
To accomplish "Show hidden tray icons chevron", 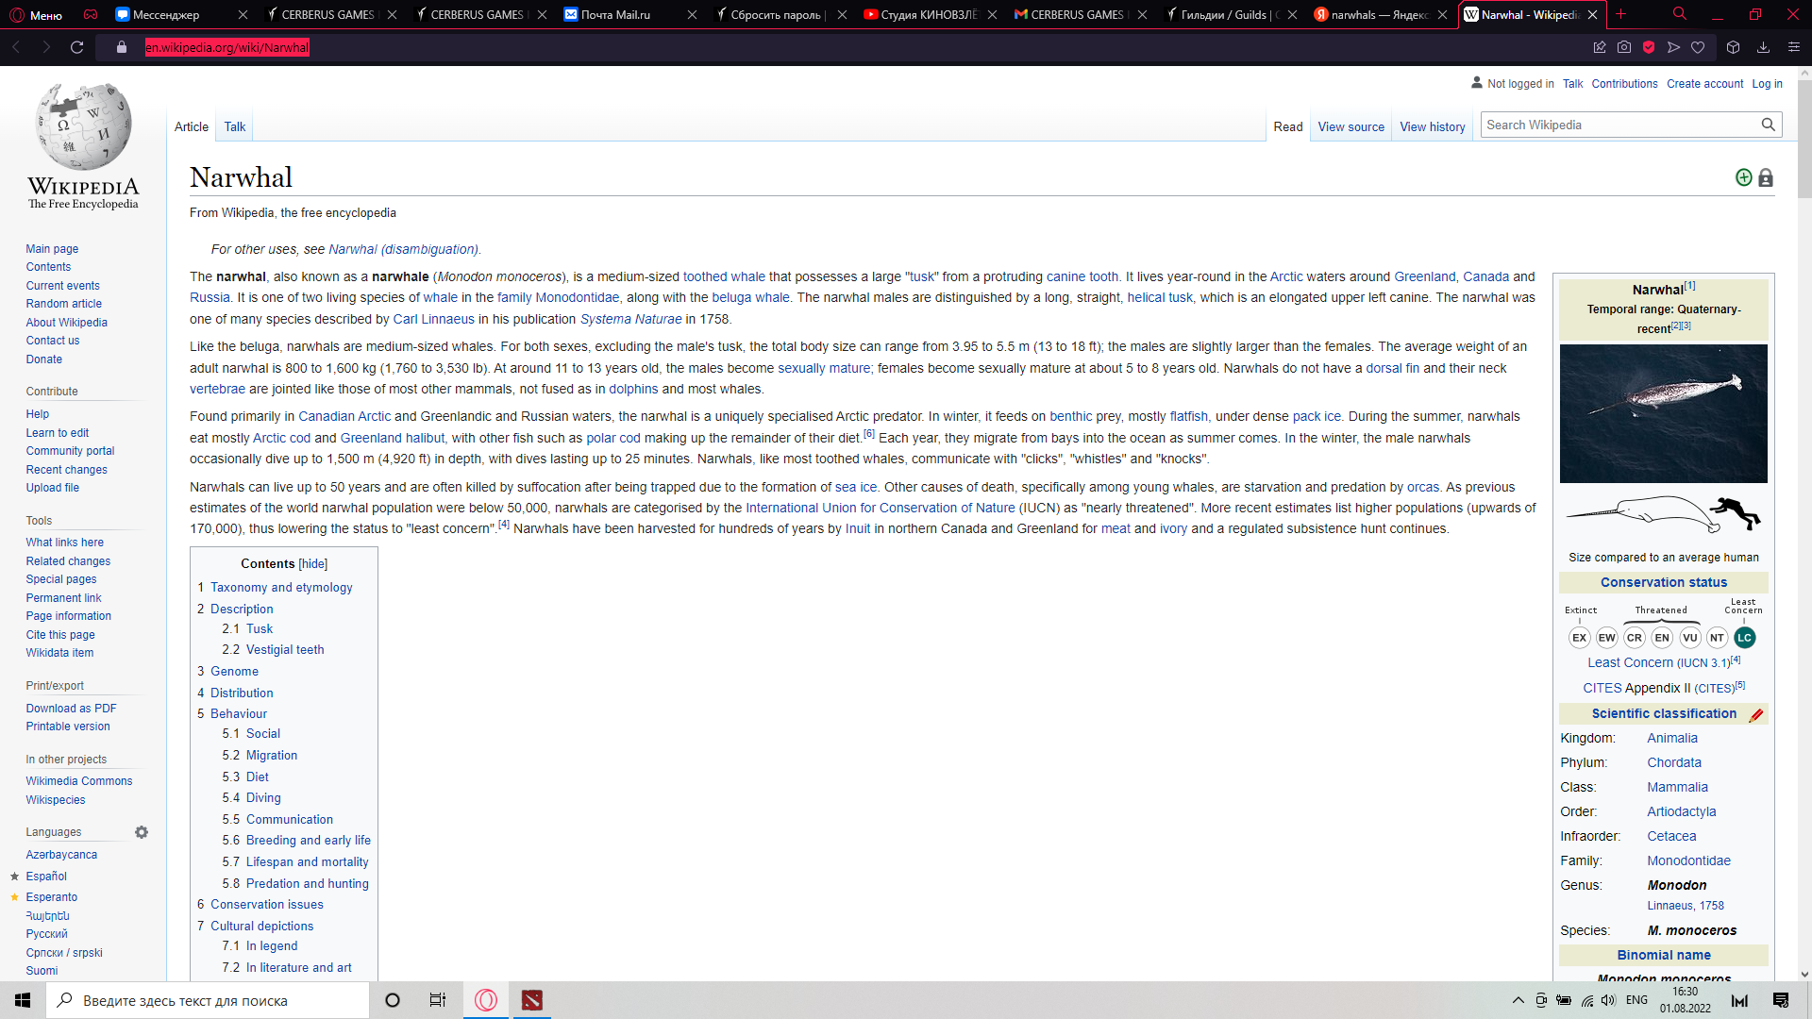I will (x=1518, y=1000).
